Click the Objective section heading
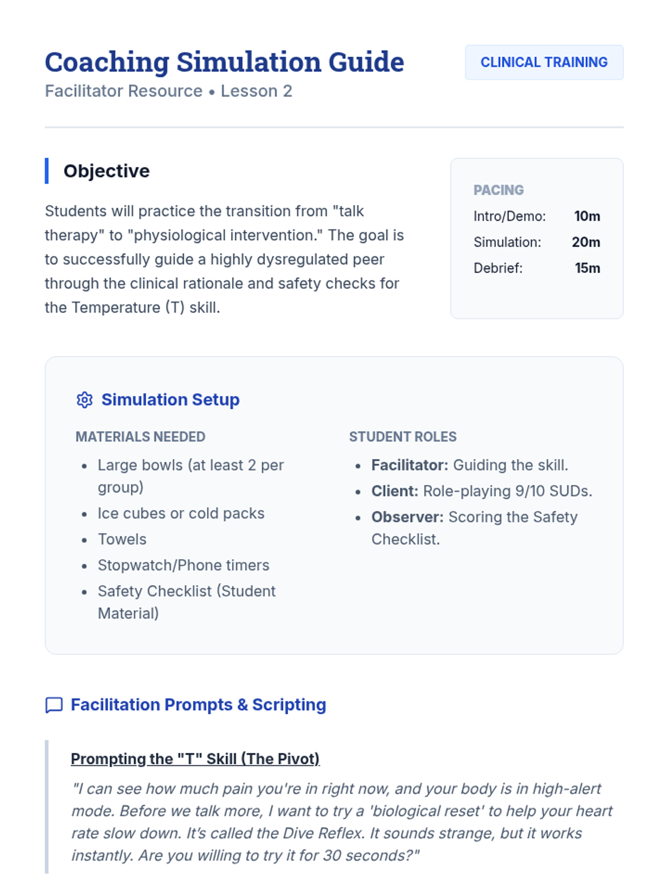Image resolution: width=668 pixels, height=890 pixels. (106, 171)
